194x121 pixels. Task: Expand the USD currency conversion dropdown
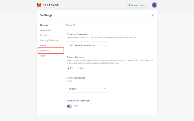(x=87, y=45)
